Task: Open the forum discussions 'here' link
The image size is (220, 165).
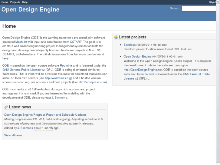Action: 5,58
